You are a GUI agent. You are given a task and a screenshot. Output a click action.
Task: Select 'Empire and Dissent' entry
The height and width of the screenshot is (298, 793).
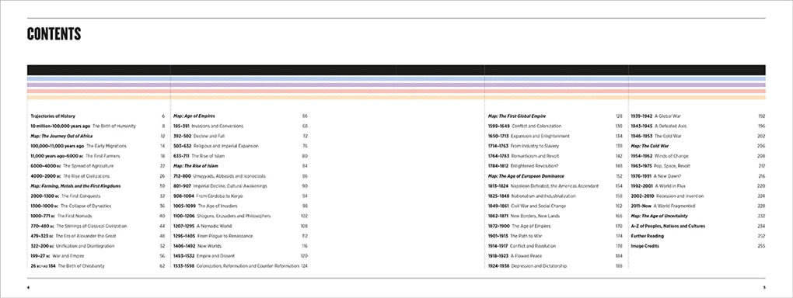[x=216, y=256]
